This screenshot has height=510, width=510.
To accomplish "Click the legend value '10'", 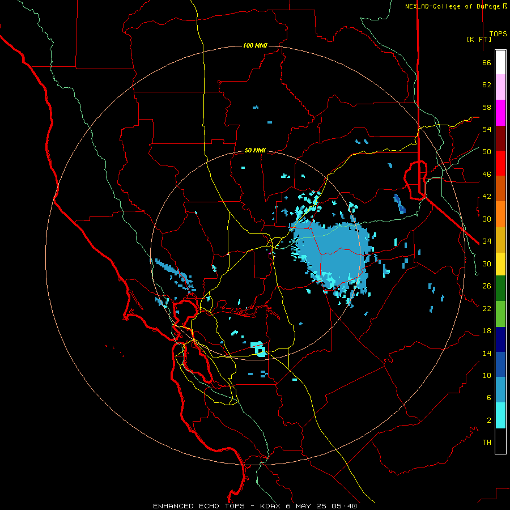I will (x=487, y=375).
